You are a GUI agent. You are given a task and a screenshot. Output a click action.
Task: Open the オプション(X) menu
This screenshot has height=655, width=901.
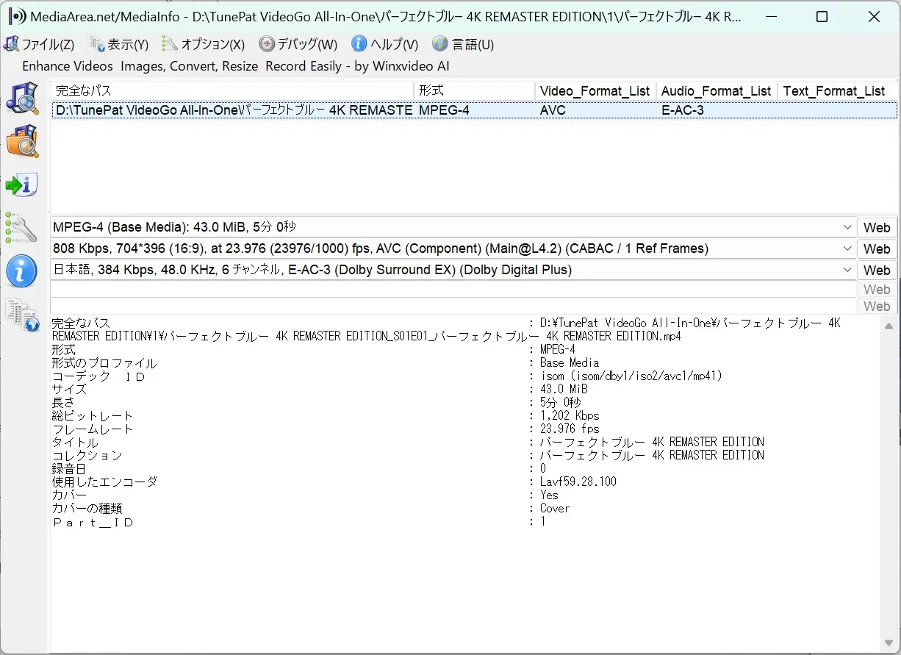click(204, 44)
